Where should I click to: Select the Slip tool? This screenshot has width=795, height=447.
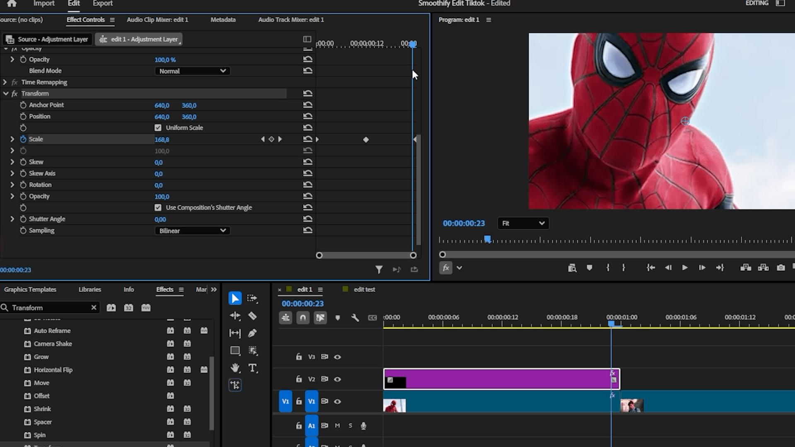tap(235, 333)
